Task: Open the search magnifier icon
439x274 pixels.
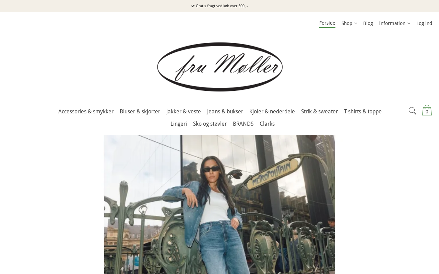Action: 412,111
